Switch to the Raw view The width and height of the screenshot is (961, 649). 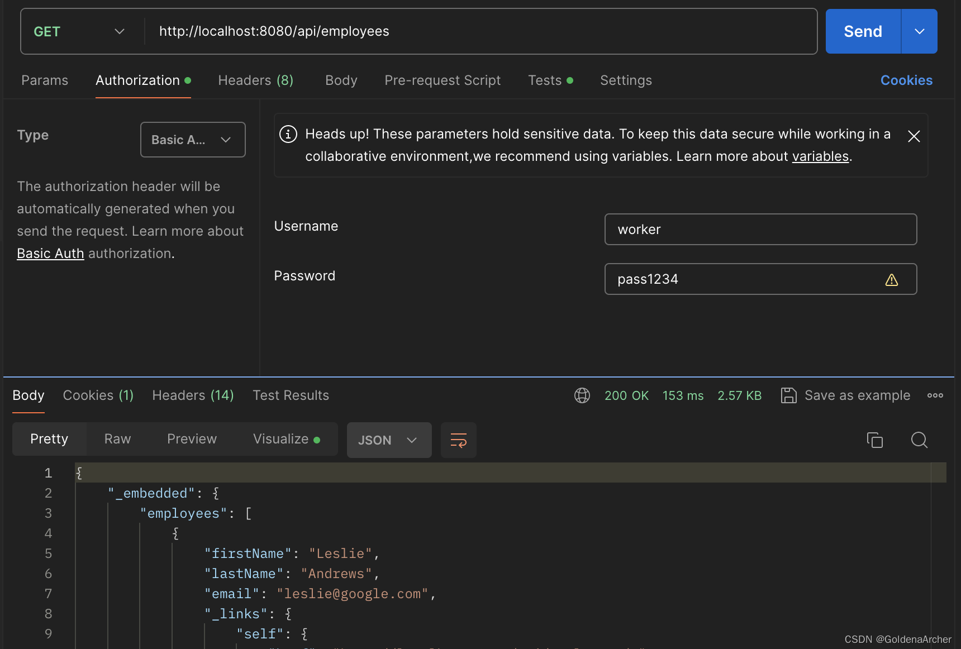coord(117,439)
